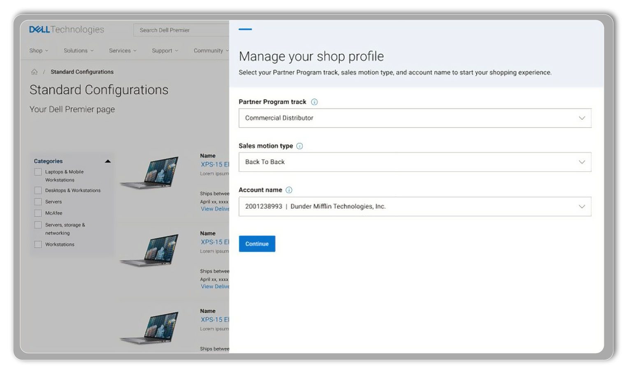Check the Desktops & Workstations checkbox
The width and height of the screenshot is (629, 372).
pos(38,191)
